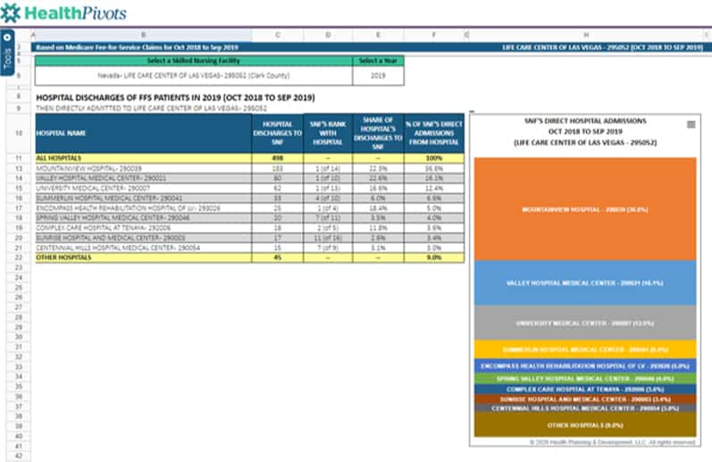
Task: Click the HOSPITAL NAME column header cell
Action: (144, 133)
